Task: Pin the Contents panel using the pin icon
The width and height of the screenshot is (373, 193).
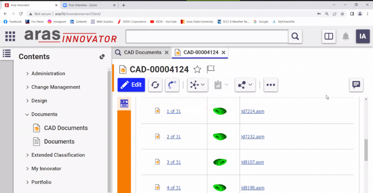Action: tap(102, 57)
